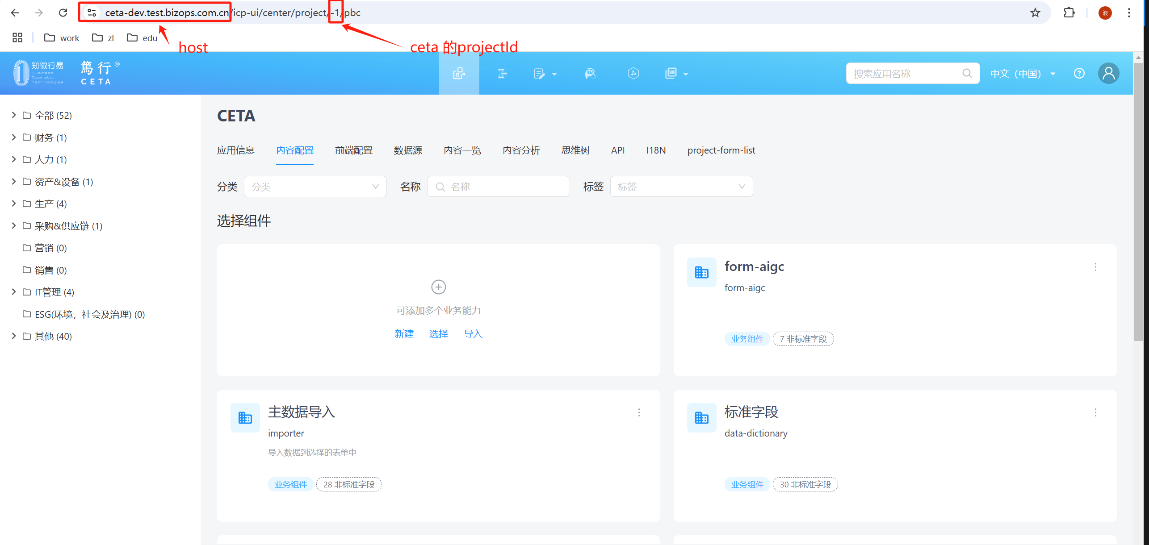1149x545 pixels.
Task: Click the 名称 search input
Action: [x=499, y=187]
